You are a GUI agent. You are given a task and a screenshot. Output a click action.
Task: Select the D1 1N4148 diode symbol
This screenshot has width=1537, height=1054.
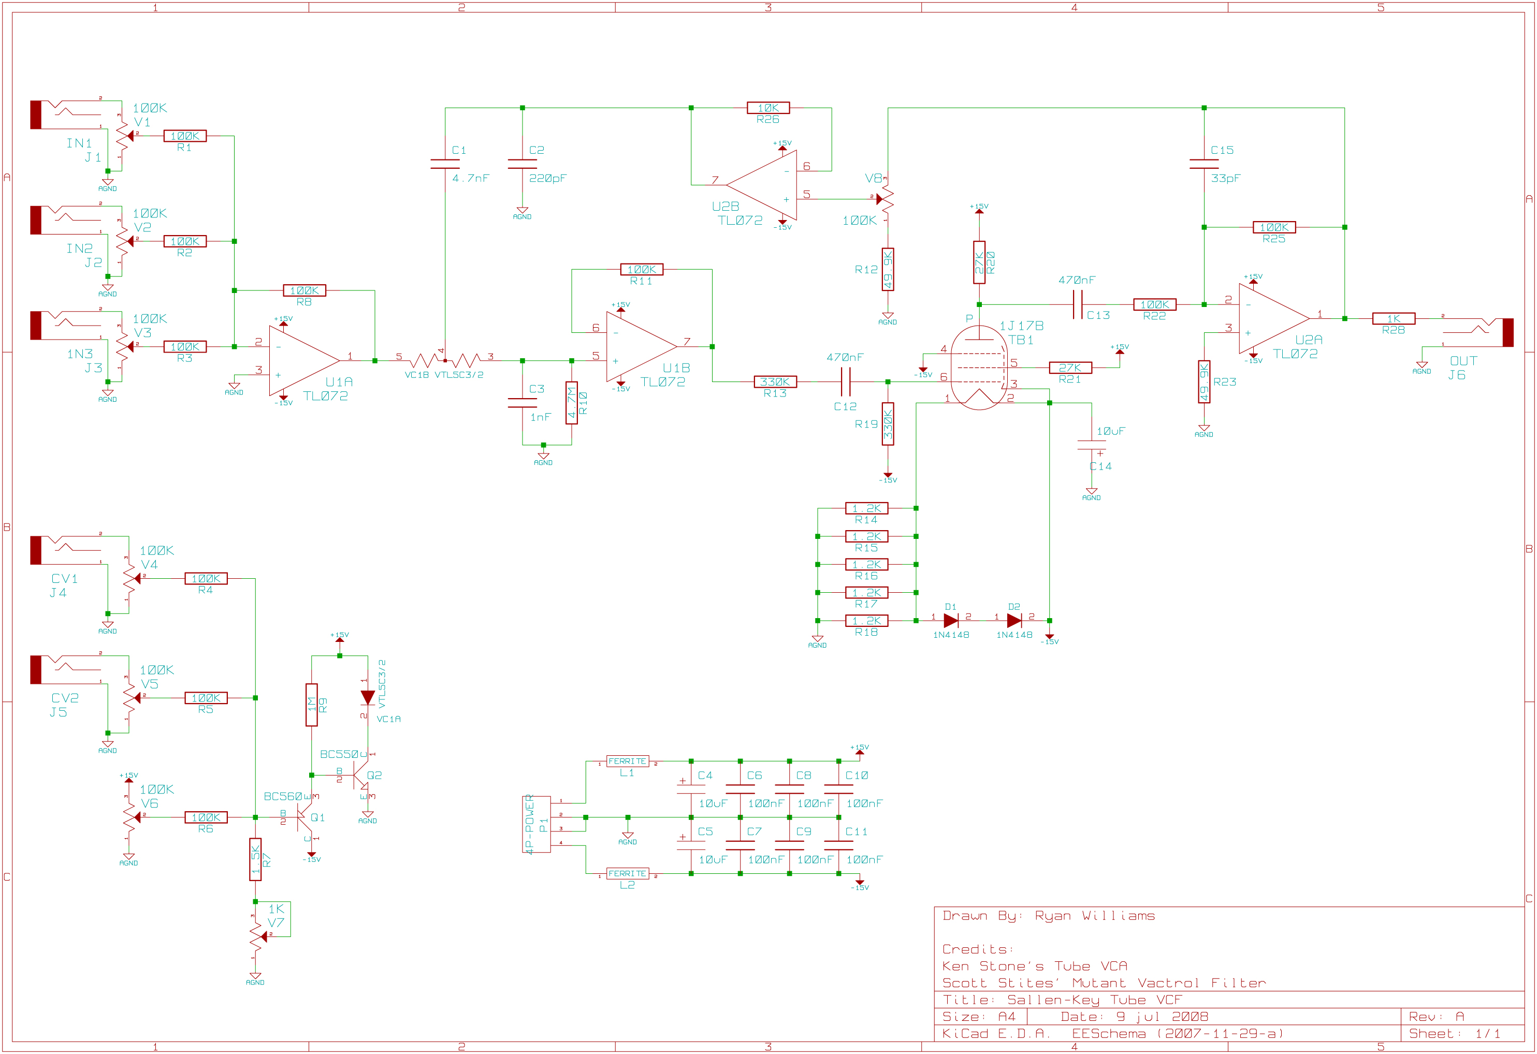point(950,620)
